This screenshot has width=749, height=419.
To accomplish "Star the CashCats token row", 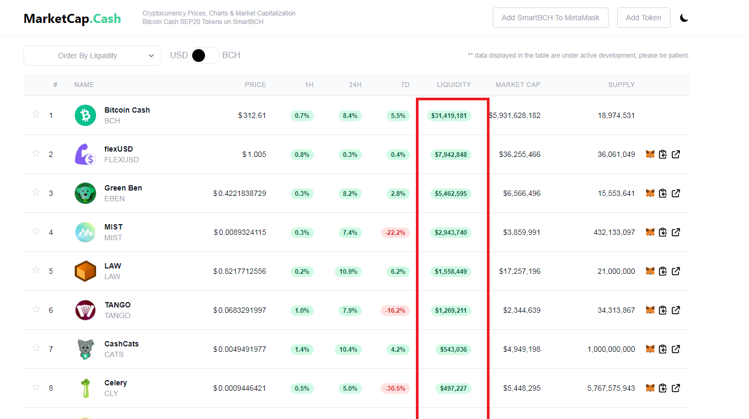I will click(x=36, y=348).
